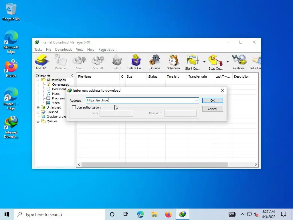Viewport: 293px width, 220px height.
Task: Click the Delete Completed toolbar icon
Action: click(x=136, y=62)
